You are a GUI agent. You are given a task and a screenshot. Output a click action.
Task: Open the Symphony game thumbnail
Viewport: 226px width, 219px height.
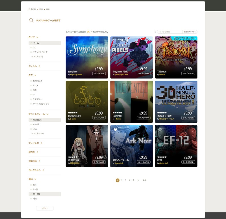point(87,57)
